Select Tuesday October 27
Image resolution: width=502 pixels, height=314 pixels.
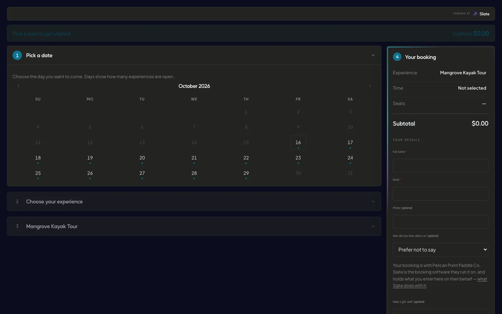142,173
